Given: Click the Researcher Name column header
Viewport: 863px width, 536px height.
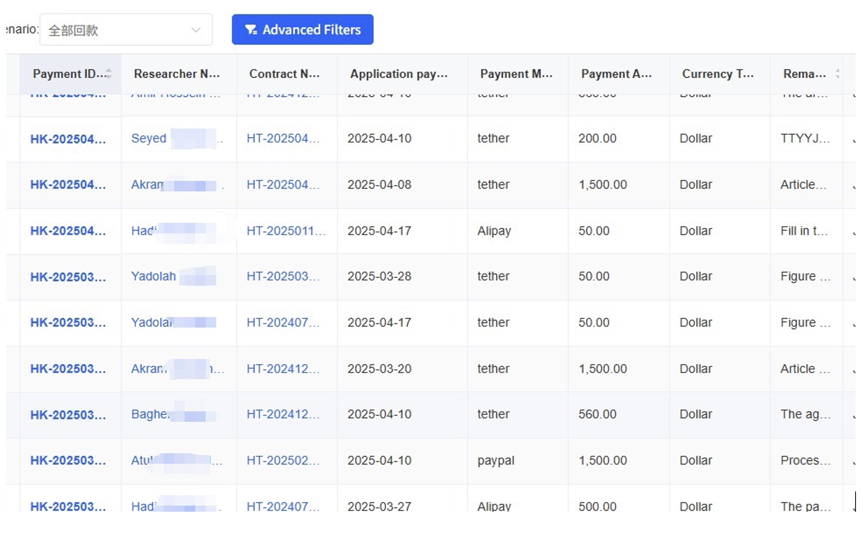Looking at the screenshot, I should 177,74.
